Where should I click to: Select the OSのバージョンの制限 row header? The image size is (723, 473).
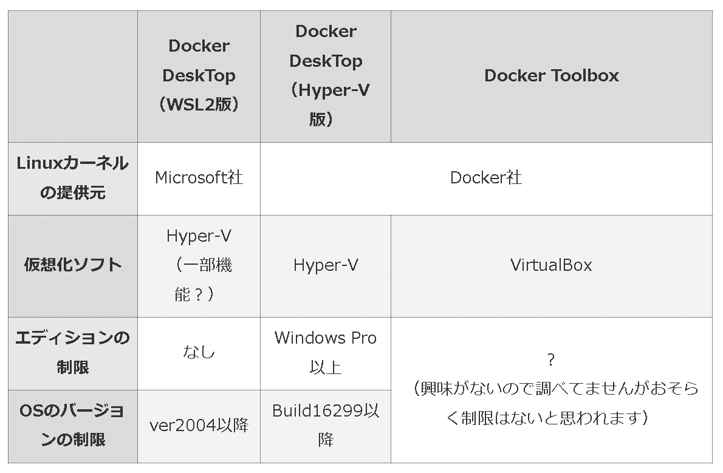(73, 426)
